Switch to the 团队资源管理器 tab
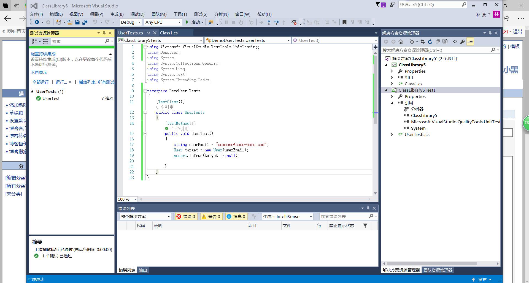This screenshot has width=529, height=283. point(438,270)
